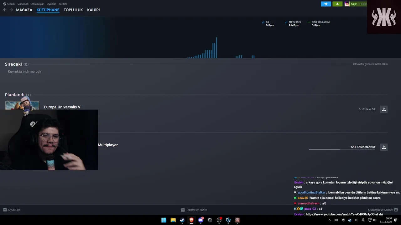Image resolution: width=401 pixels, height=225 pixels.
Task: Open İndirmeleri Yönet
Action: point(194,210)
